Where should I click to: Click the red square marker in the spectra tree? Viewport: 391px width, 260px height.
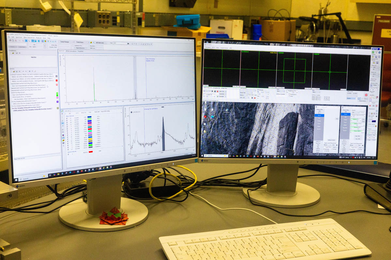pos(57,81)
